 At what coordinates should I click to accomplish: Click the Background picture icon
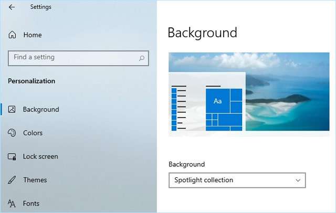(12, 110)
